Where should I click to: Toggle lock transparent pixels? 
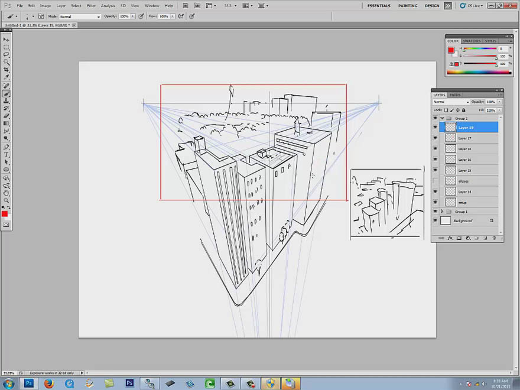446,110
